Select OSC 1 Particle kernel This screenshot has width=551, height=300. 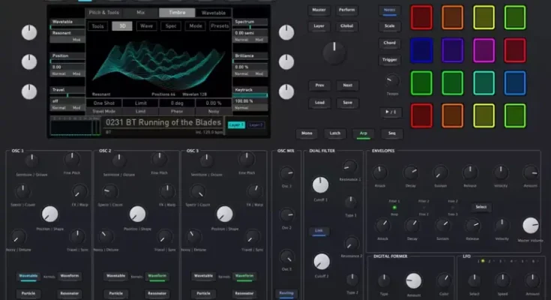(28, 293)
